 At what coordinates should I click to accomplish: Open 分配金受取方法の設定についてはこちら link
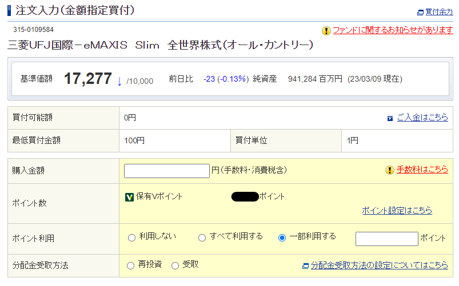[x=379, y=265]
